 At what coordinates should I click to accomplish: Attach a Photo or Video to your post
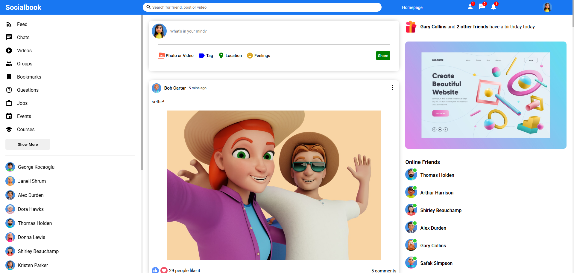175,56
